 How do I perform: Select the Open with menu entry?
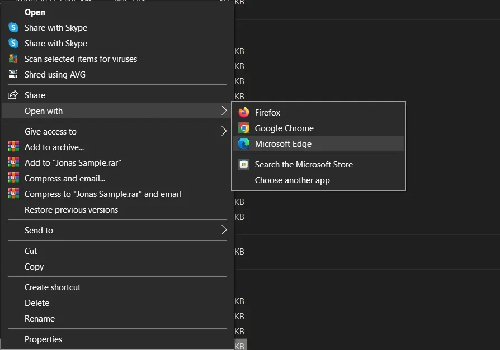point(117,111)
